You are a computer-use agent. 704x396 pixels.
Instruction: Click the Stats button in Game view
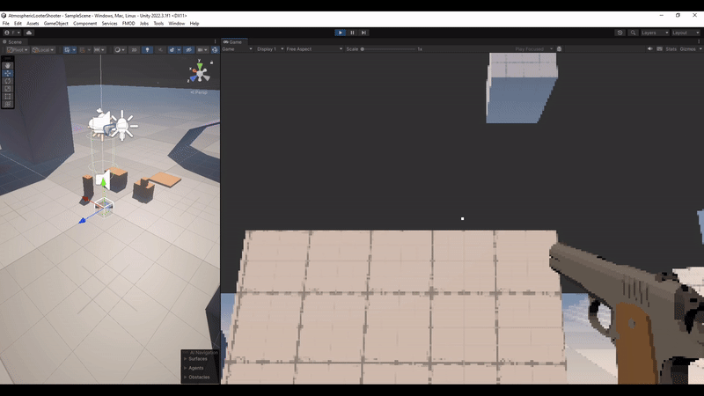pos(671,49)
